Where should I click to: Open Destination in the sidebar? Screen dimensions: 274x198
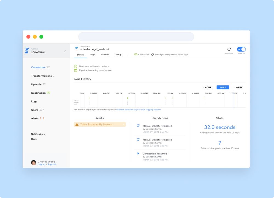38,93
